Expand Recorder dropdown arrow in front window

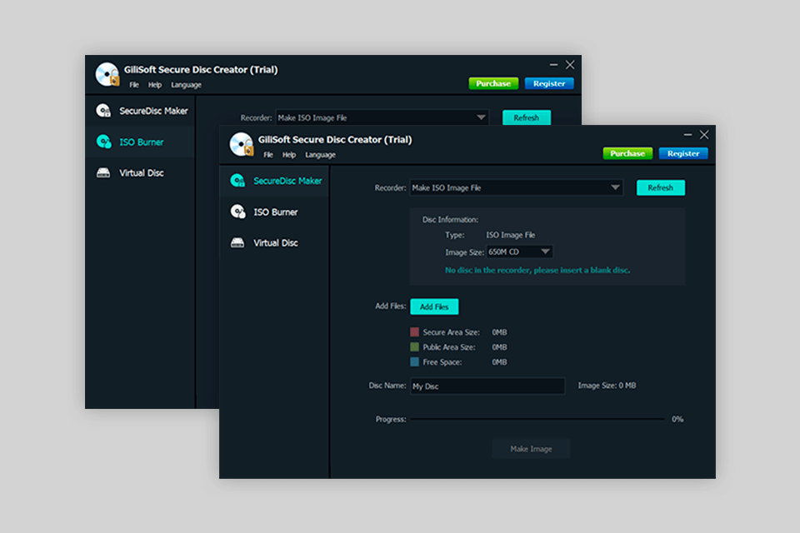[x=615, y=187]
